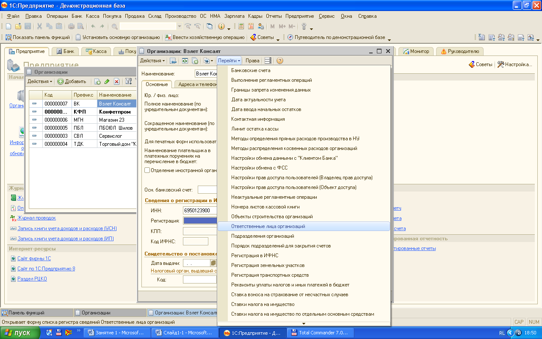This screenshot has width=542, height=339.
Task: Open the Зарплата menu in menu bar
Action: [235, 16]
